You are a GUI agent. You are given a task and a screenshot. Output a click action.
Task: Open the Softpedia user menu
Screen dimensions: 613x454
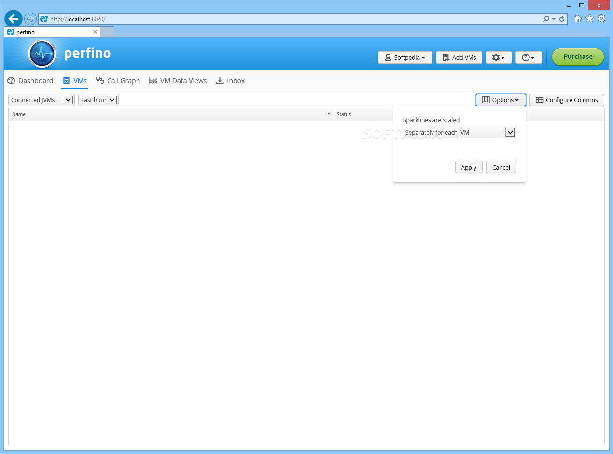[x=405, y=57]
